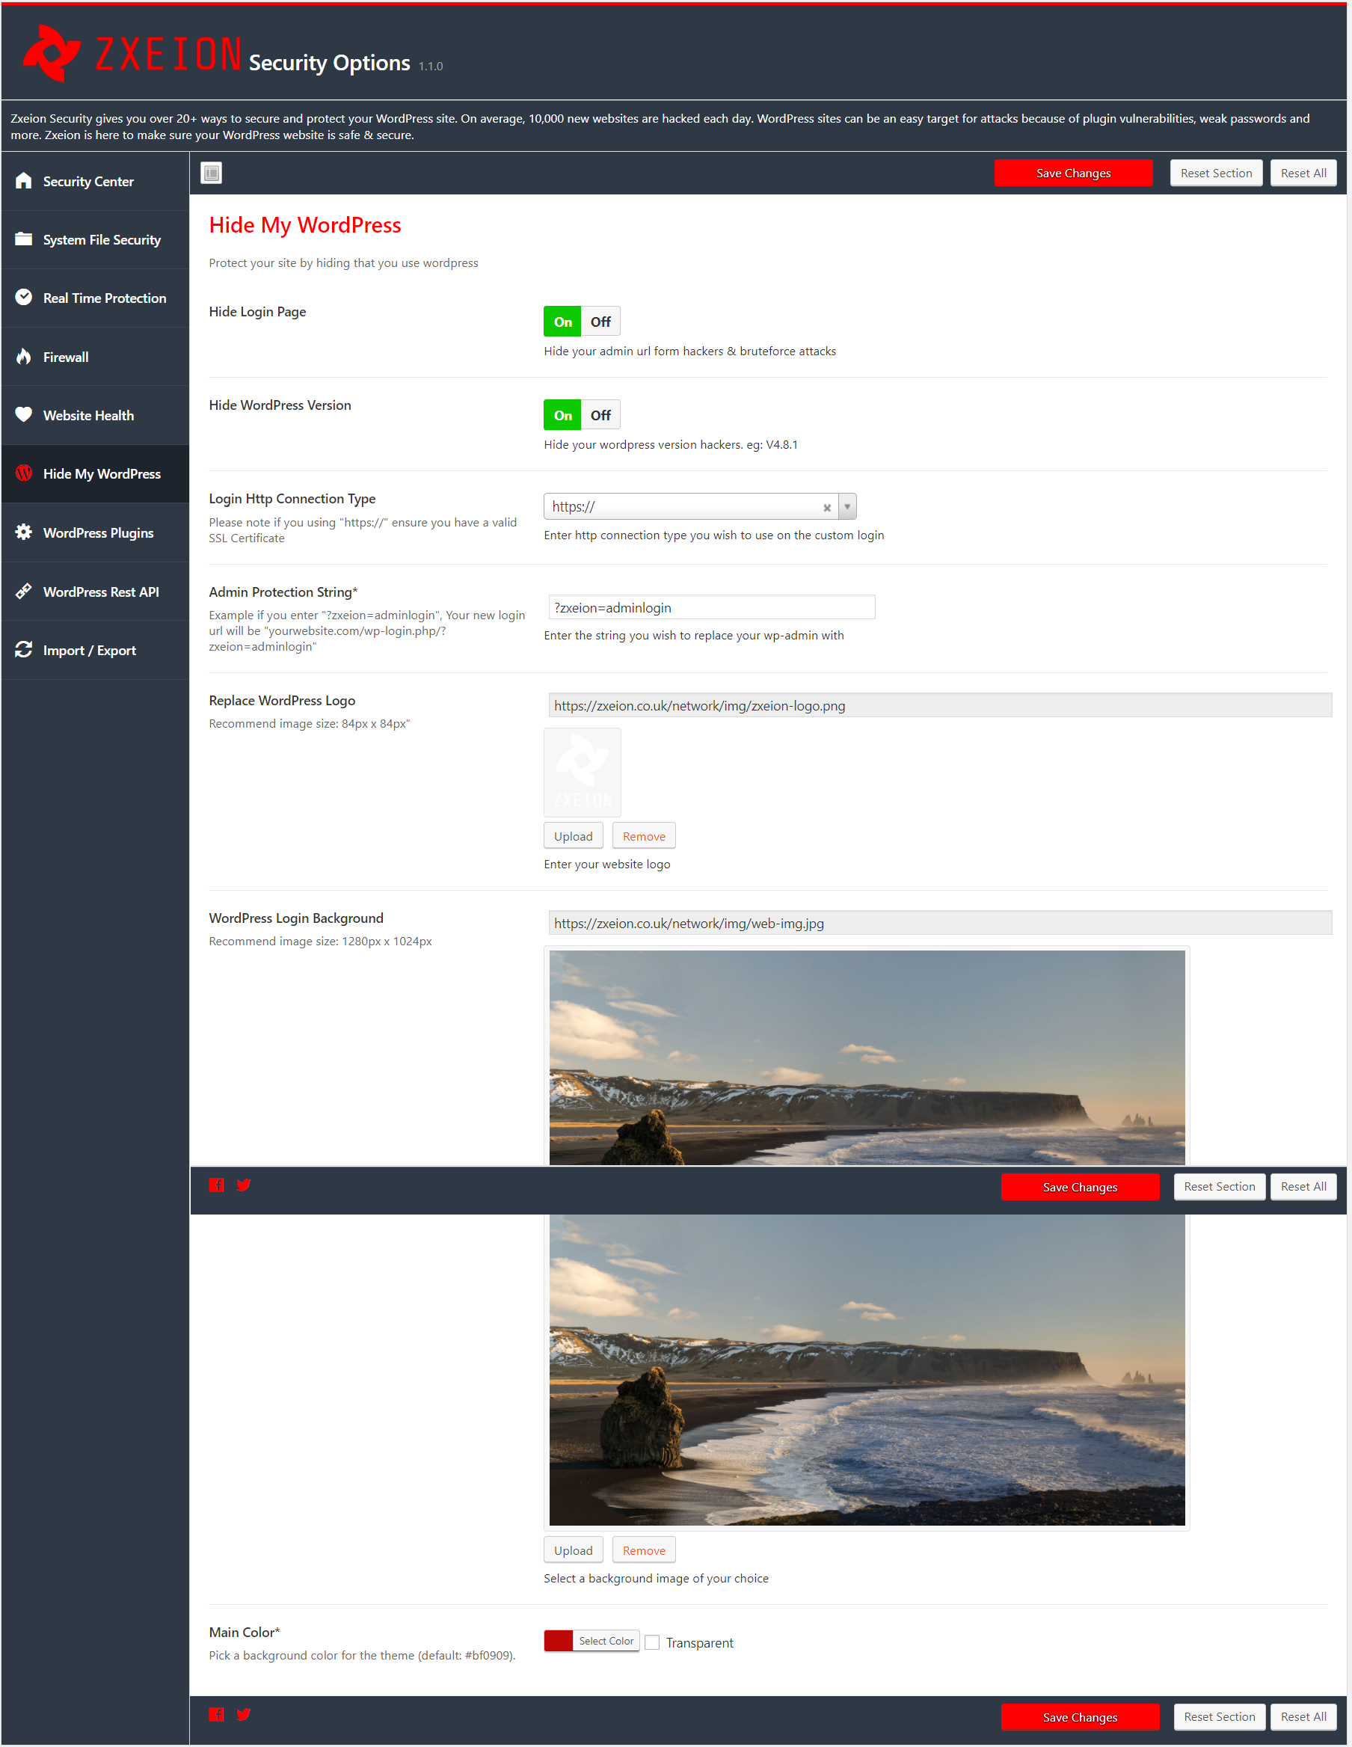Viewport: 1352px width, 1747px height.
Task: Click Reset Section in the page footer bar
Action: click(x=1219, y=1717)
